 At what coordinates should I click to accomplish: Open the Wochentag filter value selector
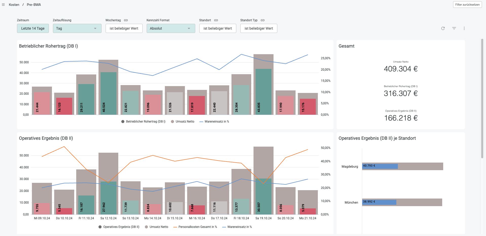tap(124, 28)
